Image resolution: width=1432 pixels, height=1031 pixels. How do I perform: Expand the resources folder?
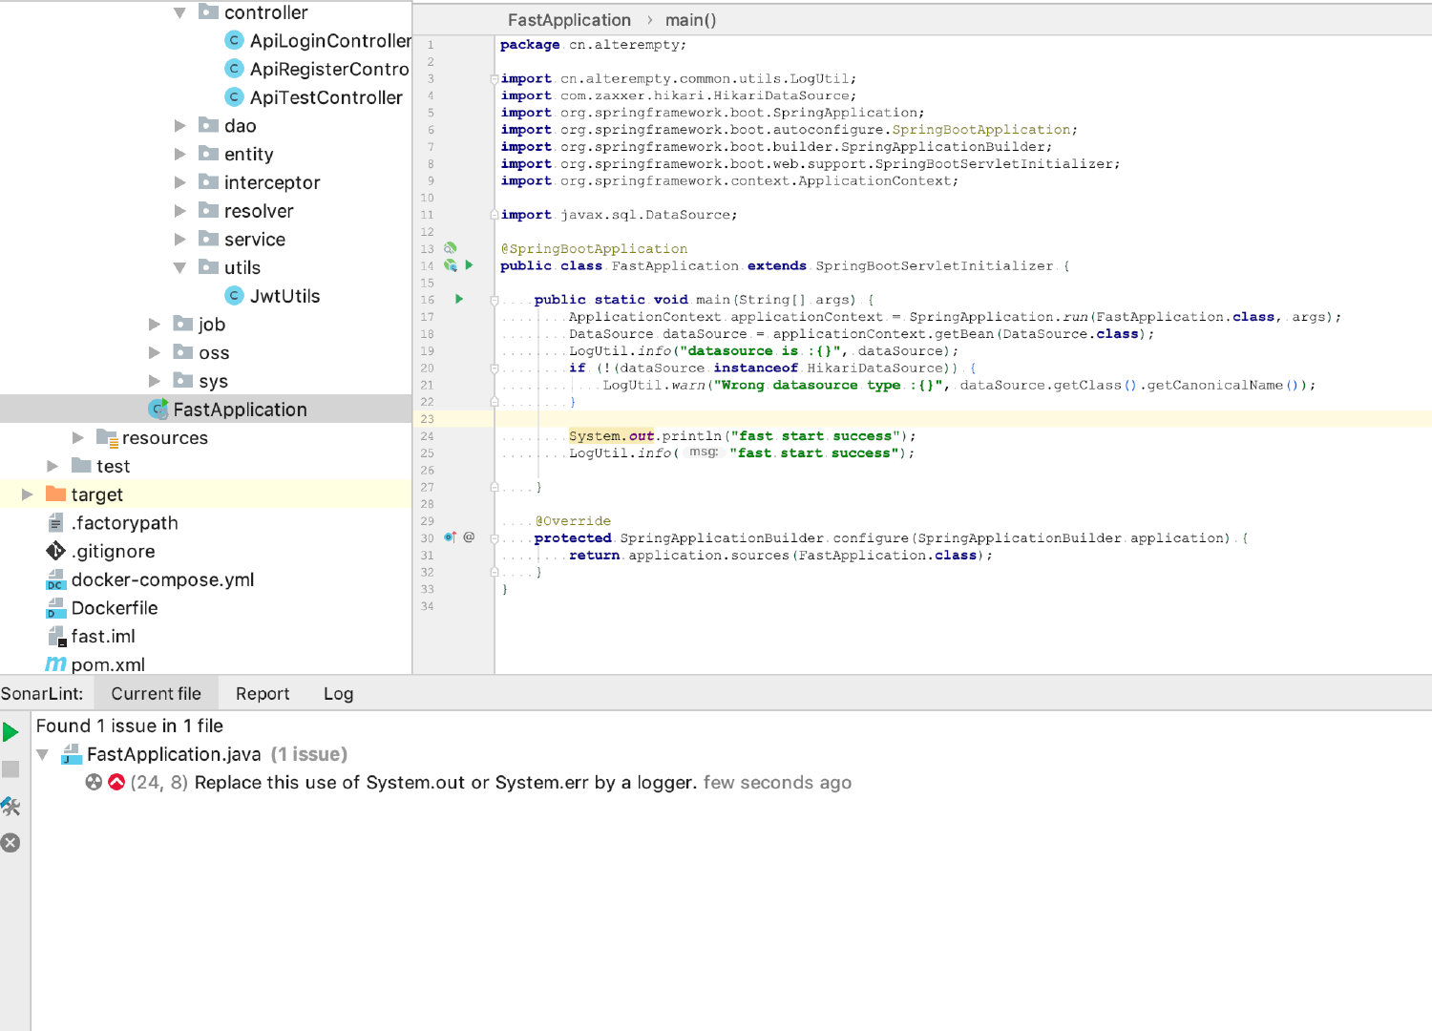78,438
